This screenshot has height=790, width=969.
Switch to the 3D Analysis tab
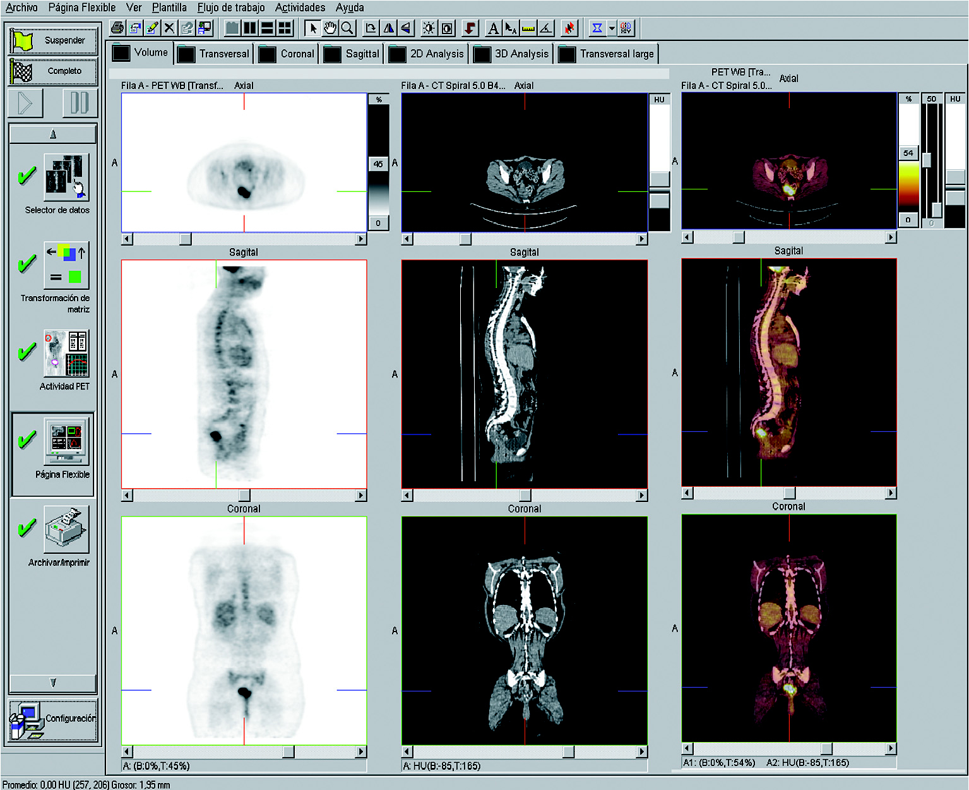click(521, 54)
